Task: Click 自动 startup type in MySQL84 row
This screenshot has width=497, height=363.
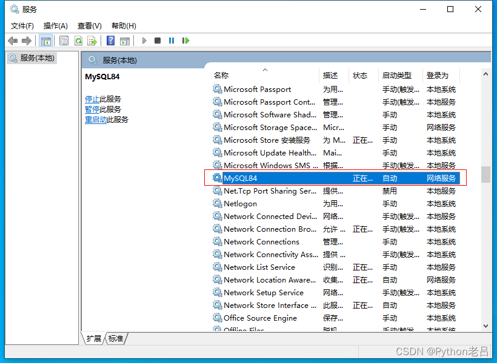Action: tap(390, 178)
